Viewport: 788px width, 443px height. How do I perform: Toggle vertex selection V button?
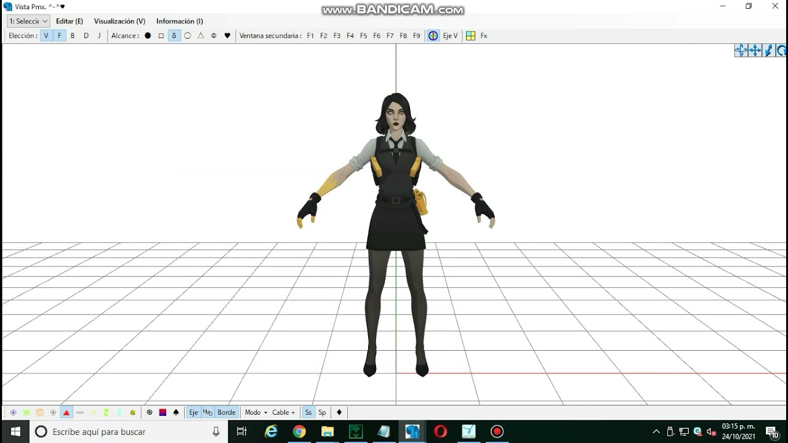point(46,36)
